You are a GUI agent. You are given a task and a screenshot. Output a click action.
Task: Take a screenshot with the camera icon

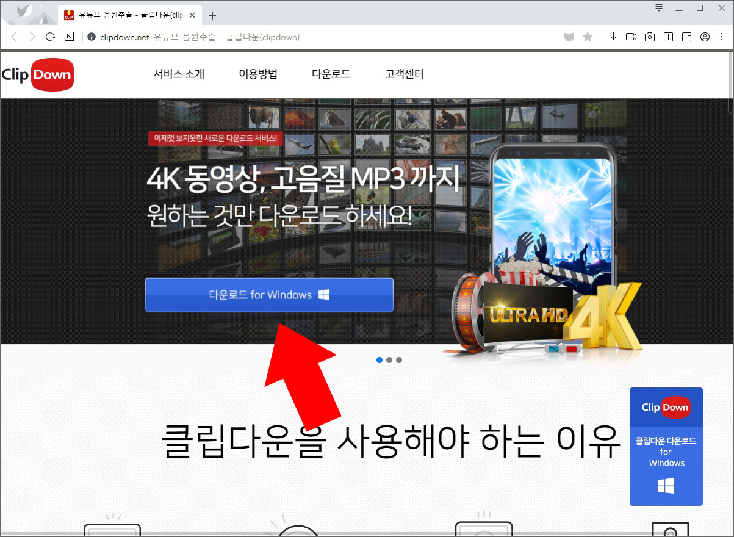[x=649, y=37]
